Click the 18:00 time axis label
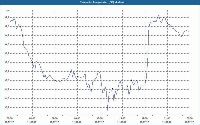 145,118
